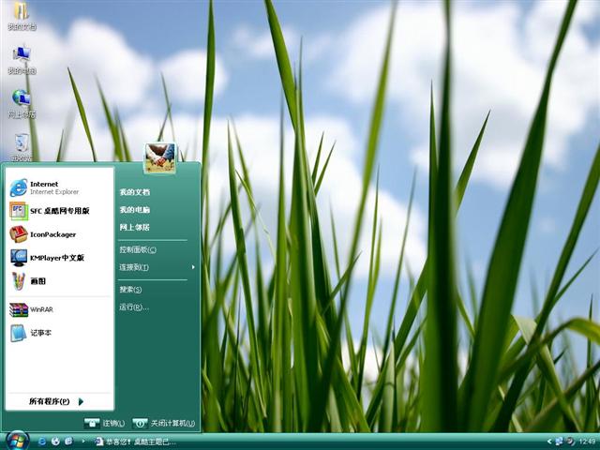Expand hidden system tray icons arrow
The height and width of the screenshot is (450, 600).
click(549, 442)
